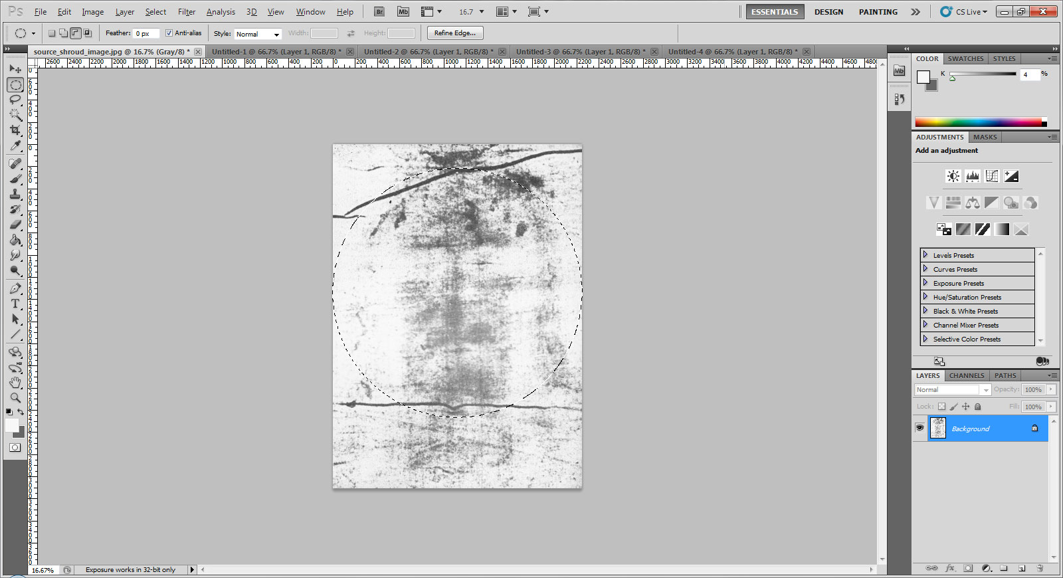The width and height of the screenshot is (1063, 578).
Task: Toggle Quick Mask mode
Action: point(15,447)
